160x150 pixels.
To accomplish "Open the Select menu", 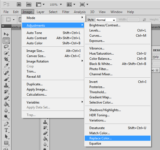I will [53, 12].
